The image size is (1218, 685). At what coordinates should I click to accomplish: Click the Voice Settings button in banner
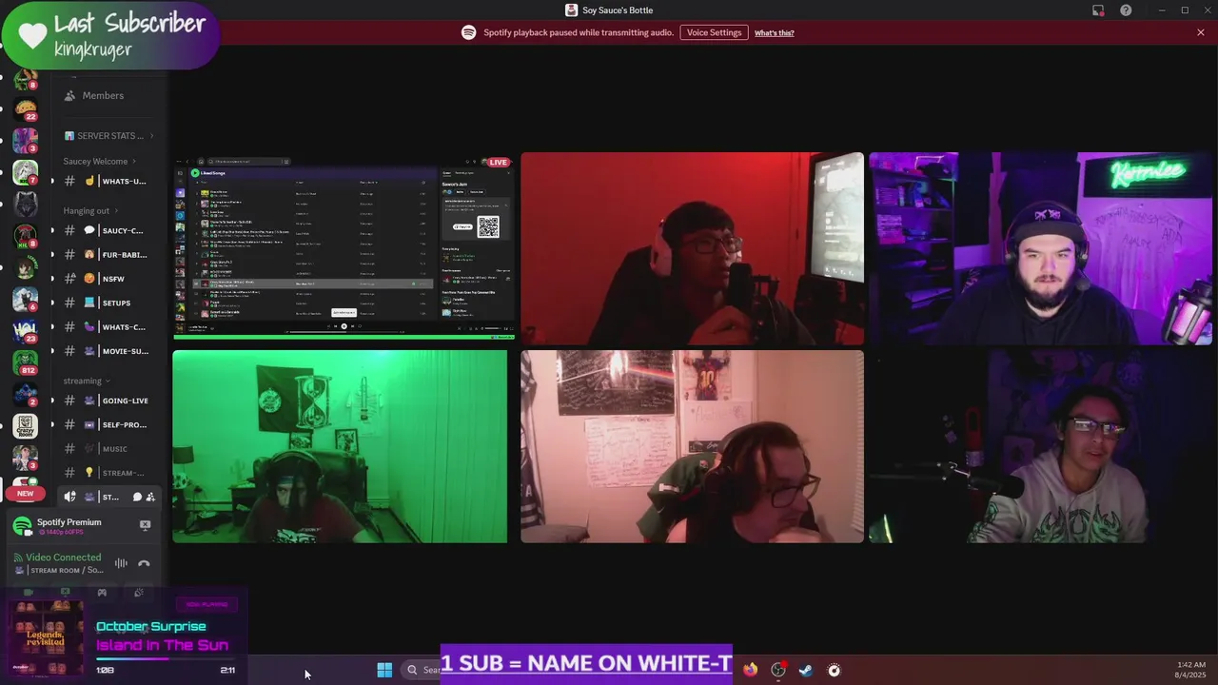click(714, 32)
